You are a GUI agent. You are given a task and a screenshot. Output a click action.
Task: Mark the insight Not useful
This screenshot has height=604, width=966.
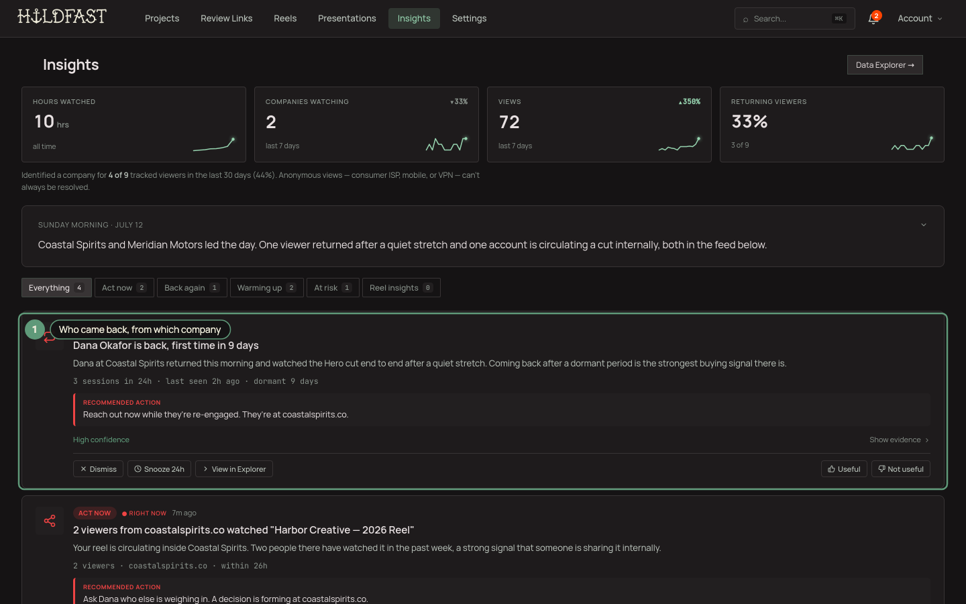pyautogui.click(x=900, y=469)
